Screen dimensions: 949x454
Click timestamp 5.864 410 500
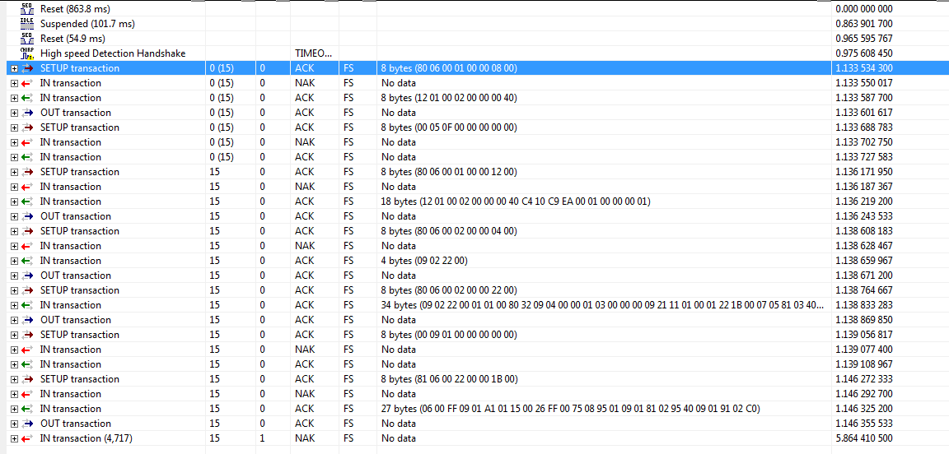[x=863, y=438]
